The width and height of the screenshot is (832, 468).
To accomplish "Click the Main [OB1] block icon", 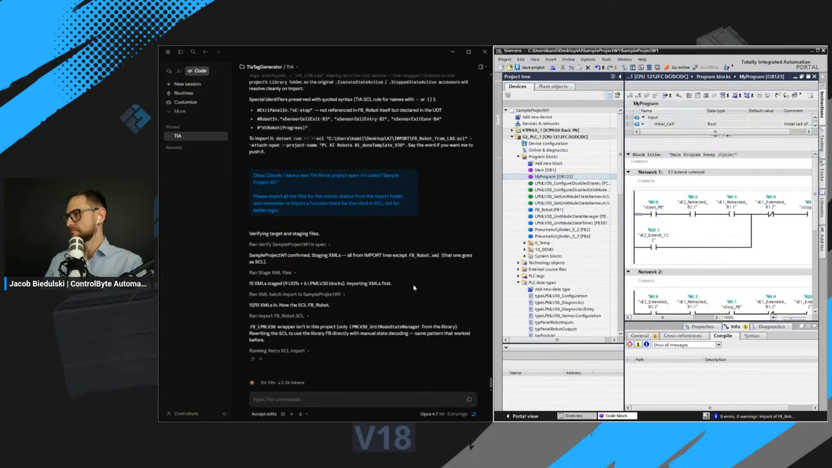I will tap(530, 170).
